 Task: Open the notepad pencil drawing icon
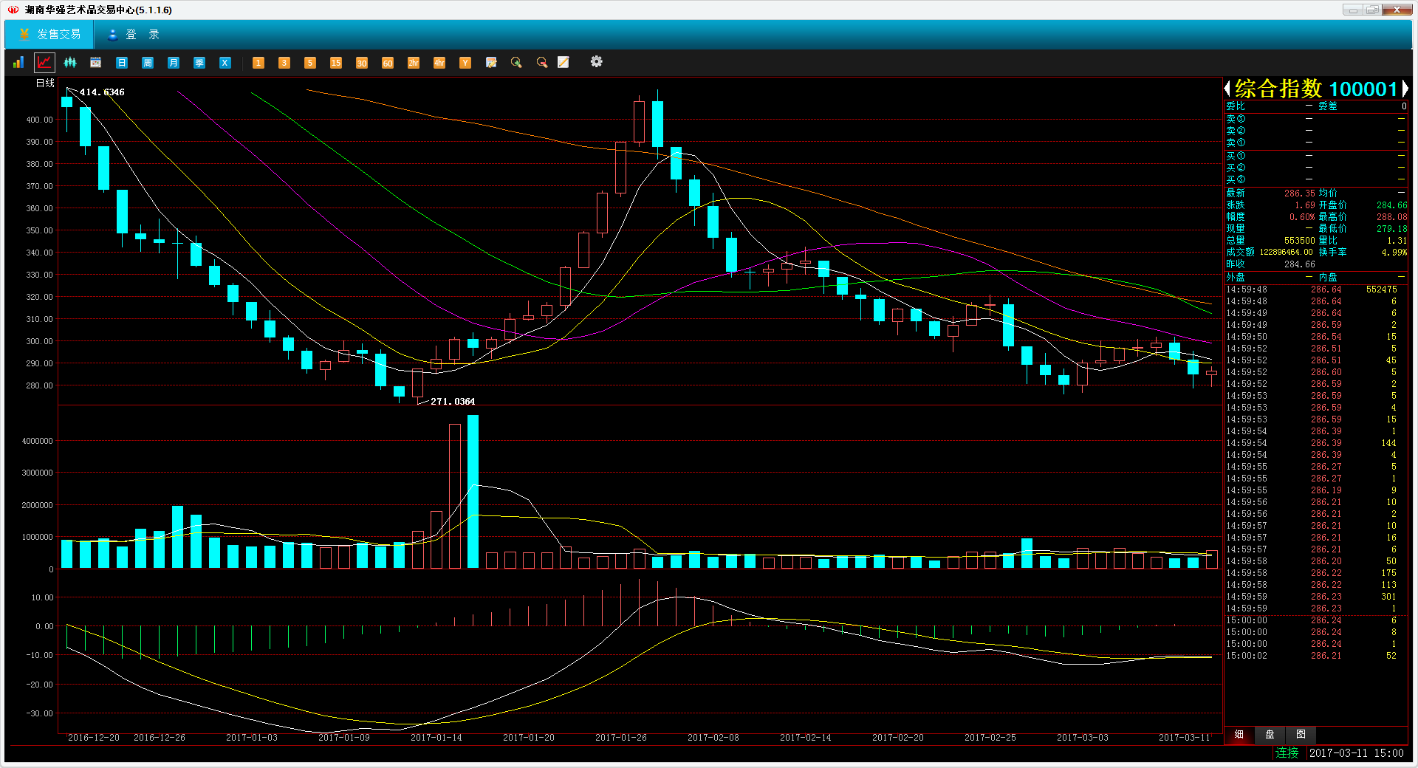click(x=564, y=63)
